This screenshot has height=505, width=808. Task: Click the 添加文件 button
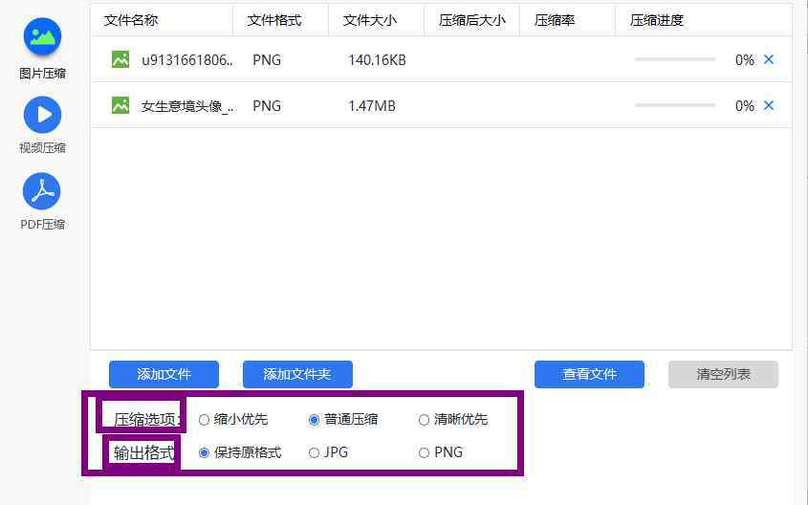pos(164,374)
